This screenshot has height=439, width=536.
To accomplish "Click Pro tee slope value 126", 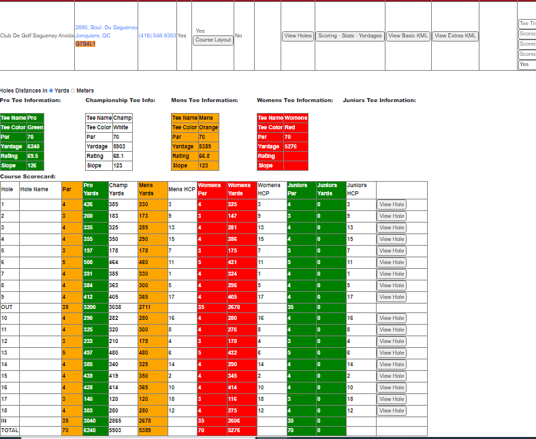I will click(x=32, y=165).
